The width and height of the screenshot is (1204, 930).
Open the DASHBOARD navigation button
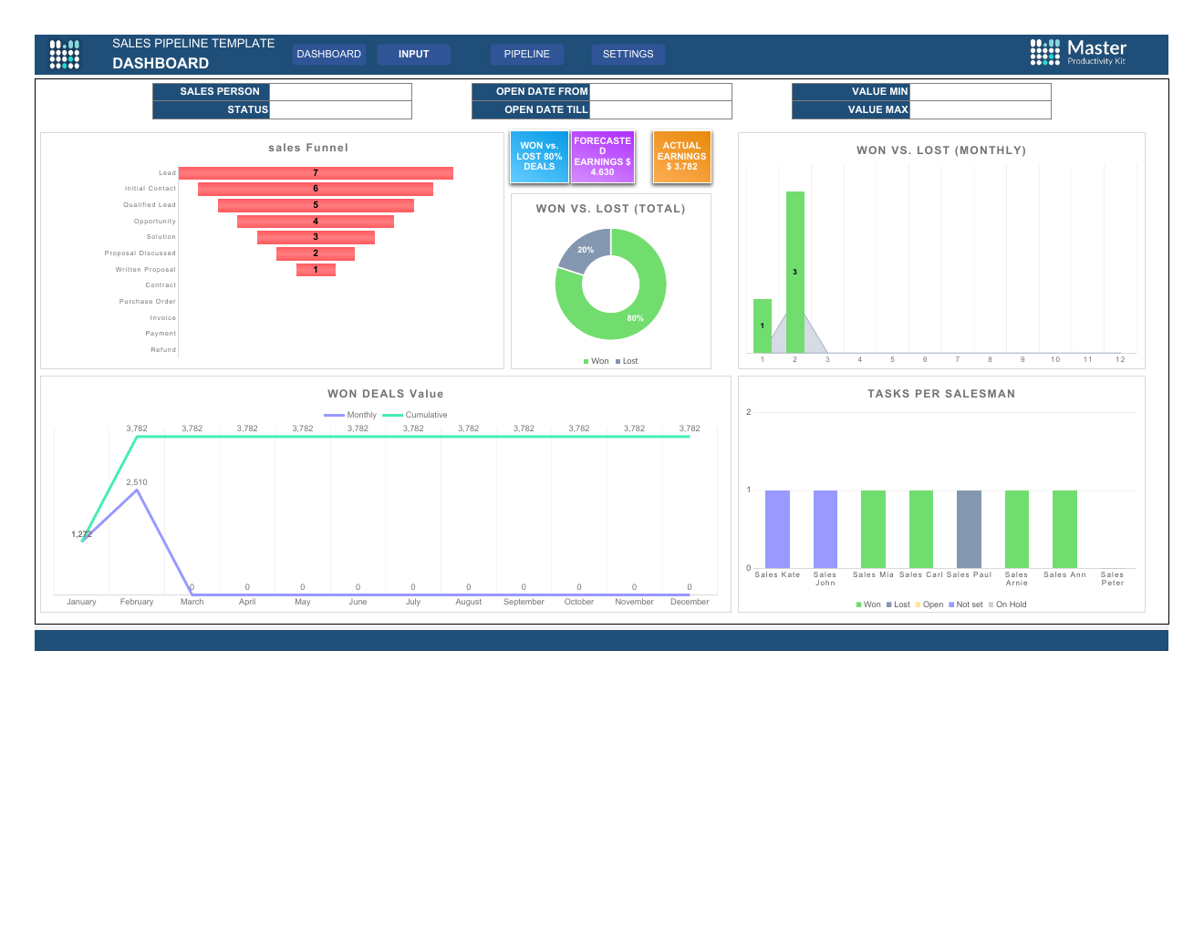pos(329,54)
